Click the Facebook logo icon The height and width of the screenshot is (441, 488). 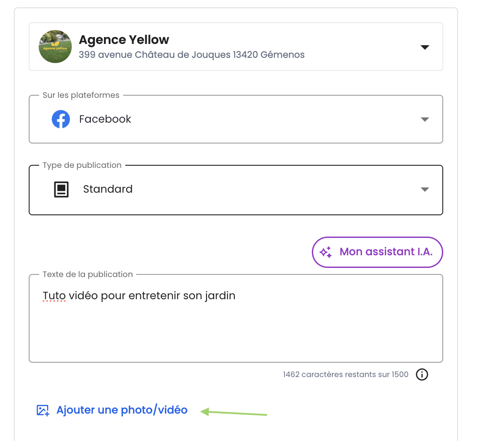[x=61, y=119]
